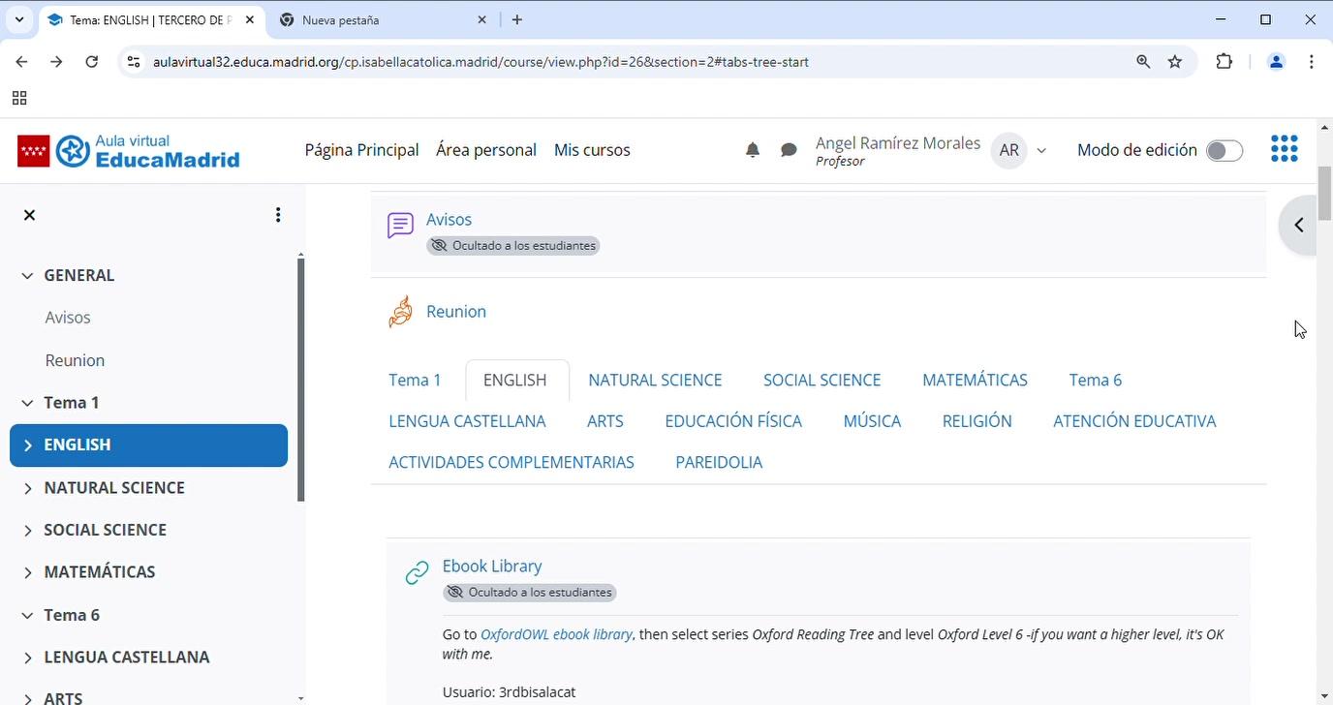Switch to the LENGUA CASTELLANA tab

click(467, 421)
